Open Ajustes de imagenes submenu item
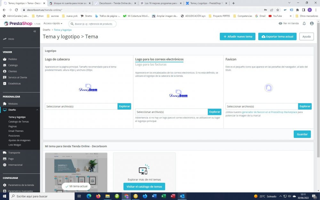The image size is (320, 200). [x=20, y=140]
